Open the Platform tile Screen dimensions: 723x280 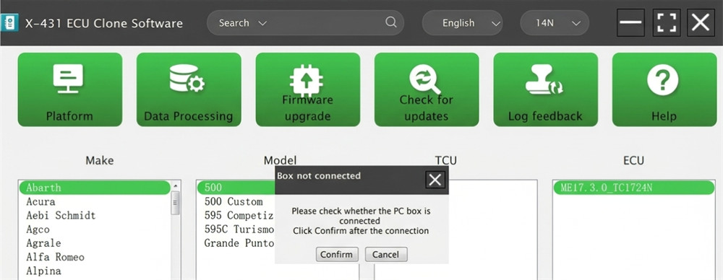click(x=69, y=89)
